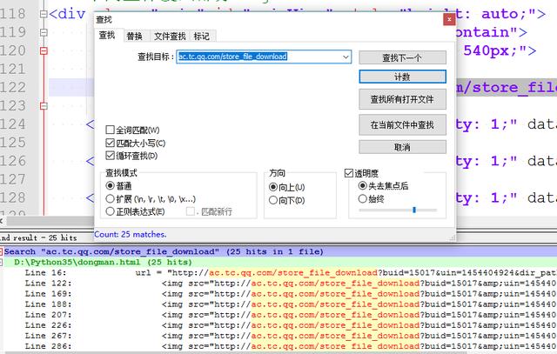Disable the 循环查找 checkbox
The height and width of the screenshot is (354, 557).
point(111,156)
